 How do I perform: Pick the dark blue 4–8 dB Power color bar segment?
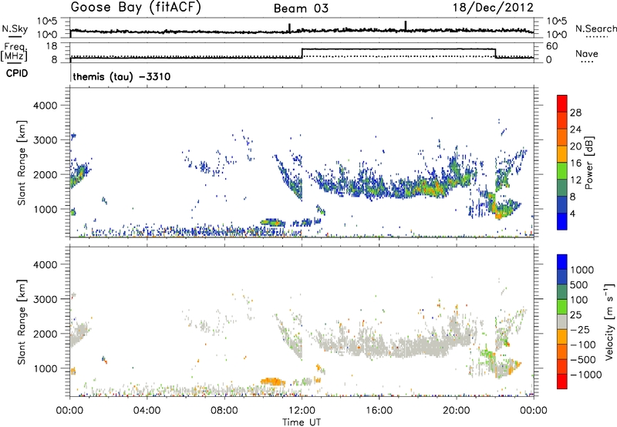[562, 204]
